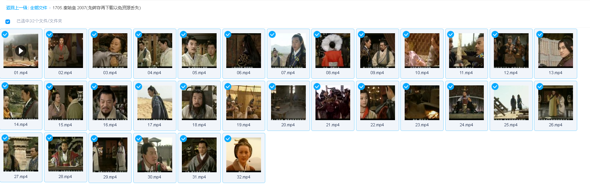Uncheck the select-all files checkbox
This screenshot has height=185, width=590.
click(8, 22)
